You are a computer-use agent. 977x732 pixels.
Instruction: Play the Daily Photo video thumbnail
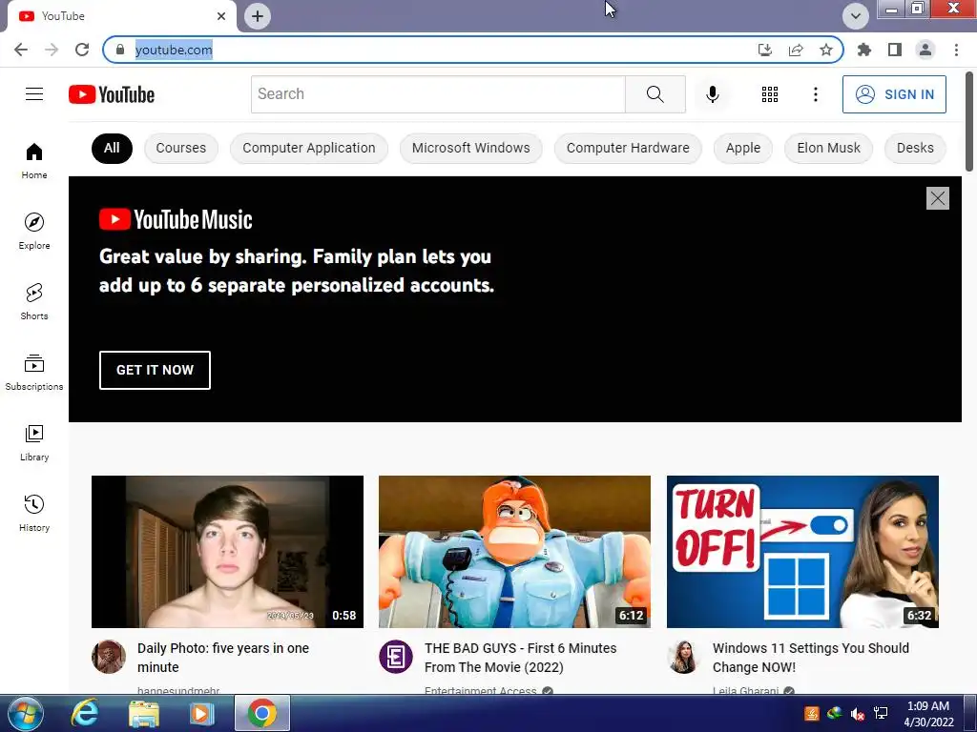[x=227, y=552]
